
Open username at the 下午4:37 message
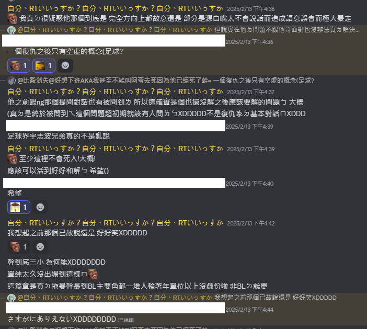115,92
